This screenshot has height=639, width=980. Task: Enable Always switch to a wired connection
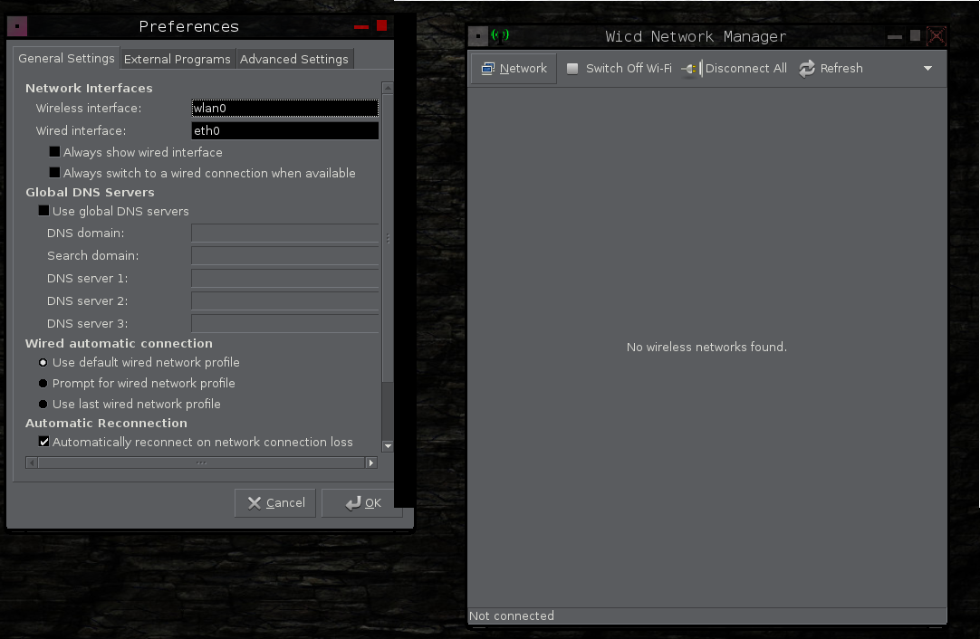55,172
